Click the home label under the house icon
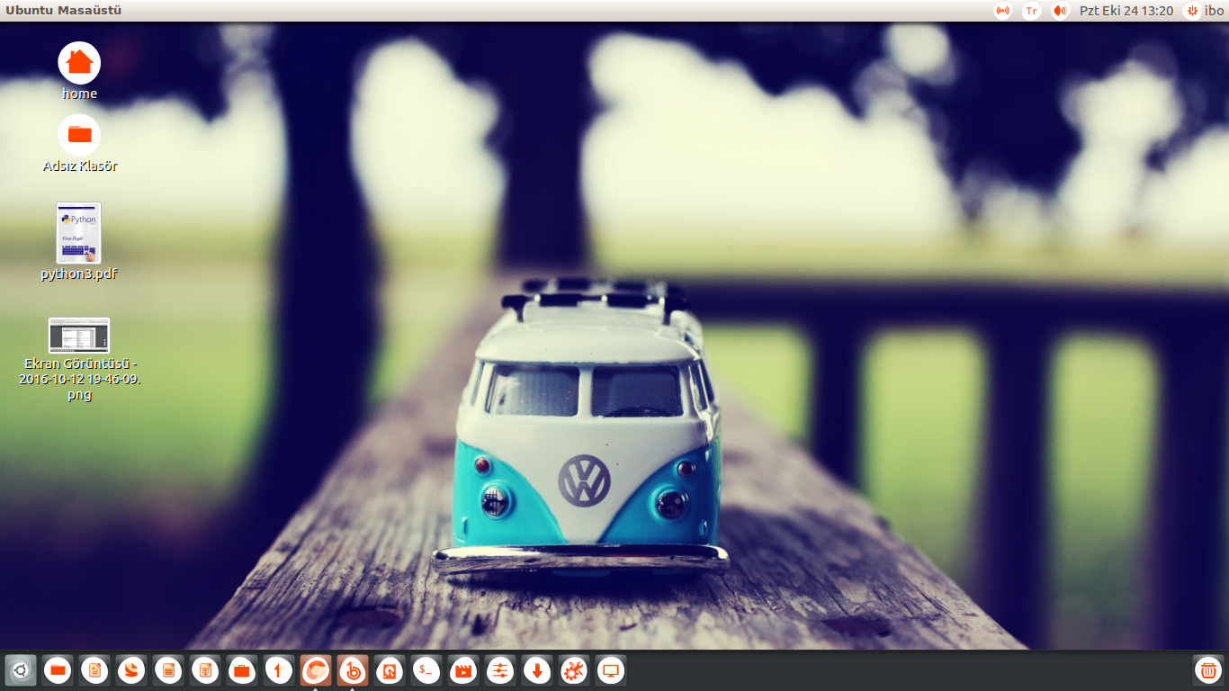Image resolution: width=1229 pixels, height=691 pixels. pos(80,94)
